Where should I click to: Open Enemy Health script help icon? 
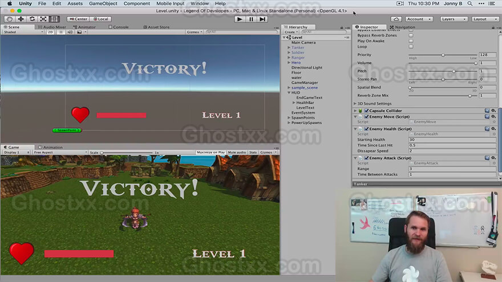[x=487, y=129]
